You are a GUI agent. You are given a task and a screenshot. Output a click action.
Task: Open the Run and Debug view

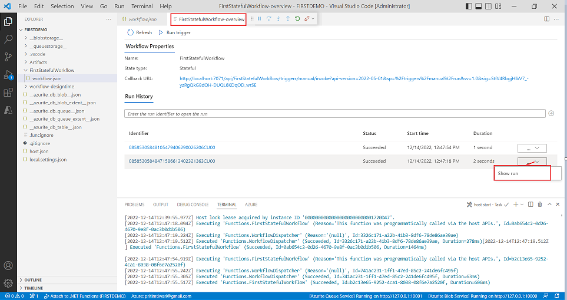pyautogui.click(x=8, y=75)
